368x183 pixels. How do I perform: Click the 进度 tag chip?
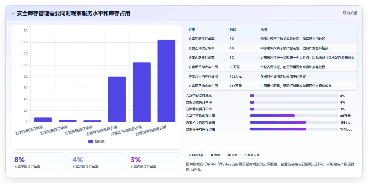(x=232, y=155)
